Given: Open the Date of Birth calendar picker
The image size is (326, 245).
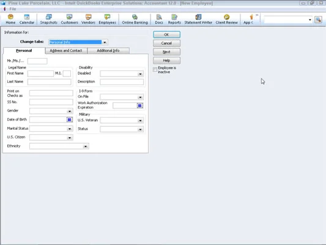Looking at the screenshot, I should pyautogui.click(x=70, y=119).
